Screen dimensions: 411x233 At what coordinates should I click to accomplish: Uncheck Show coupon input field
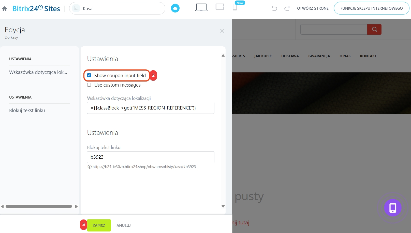[89, 75]
